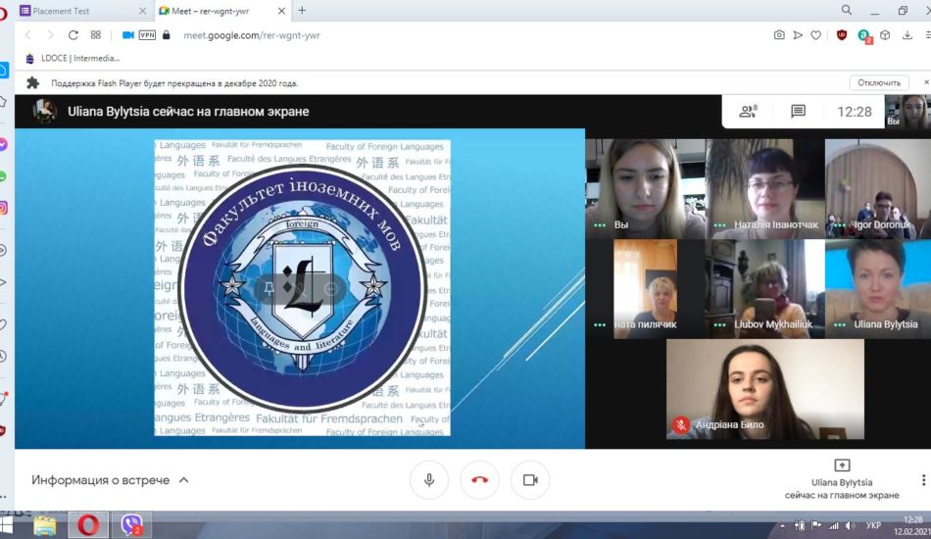Toggle the VPN badge in address bar
Viewport: 931px width, 539px height.
147,35
